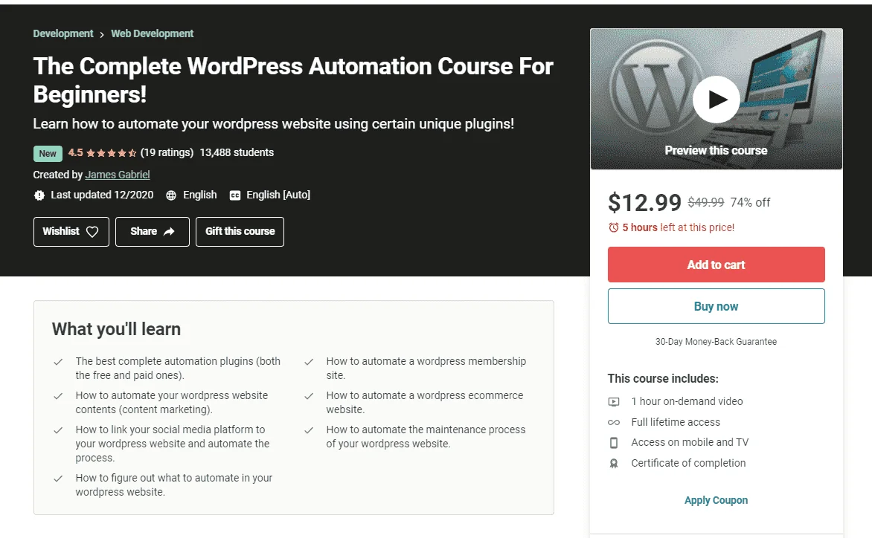Click the Share button label
The height and width of the screenshot is (538, 872).
[x=144, y=231]
